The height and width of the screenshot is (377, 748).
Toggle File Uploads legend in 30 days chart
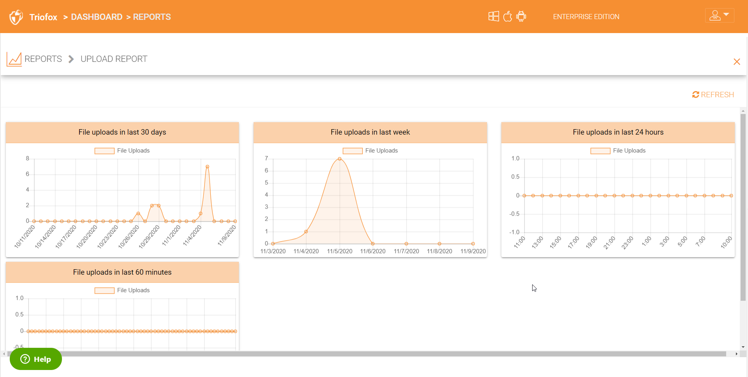coord(122,151)
